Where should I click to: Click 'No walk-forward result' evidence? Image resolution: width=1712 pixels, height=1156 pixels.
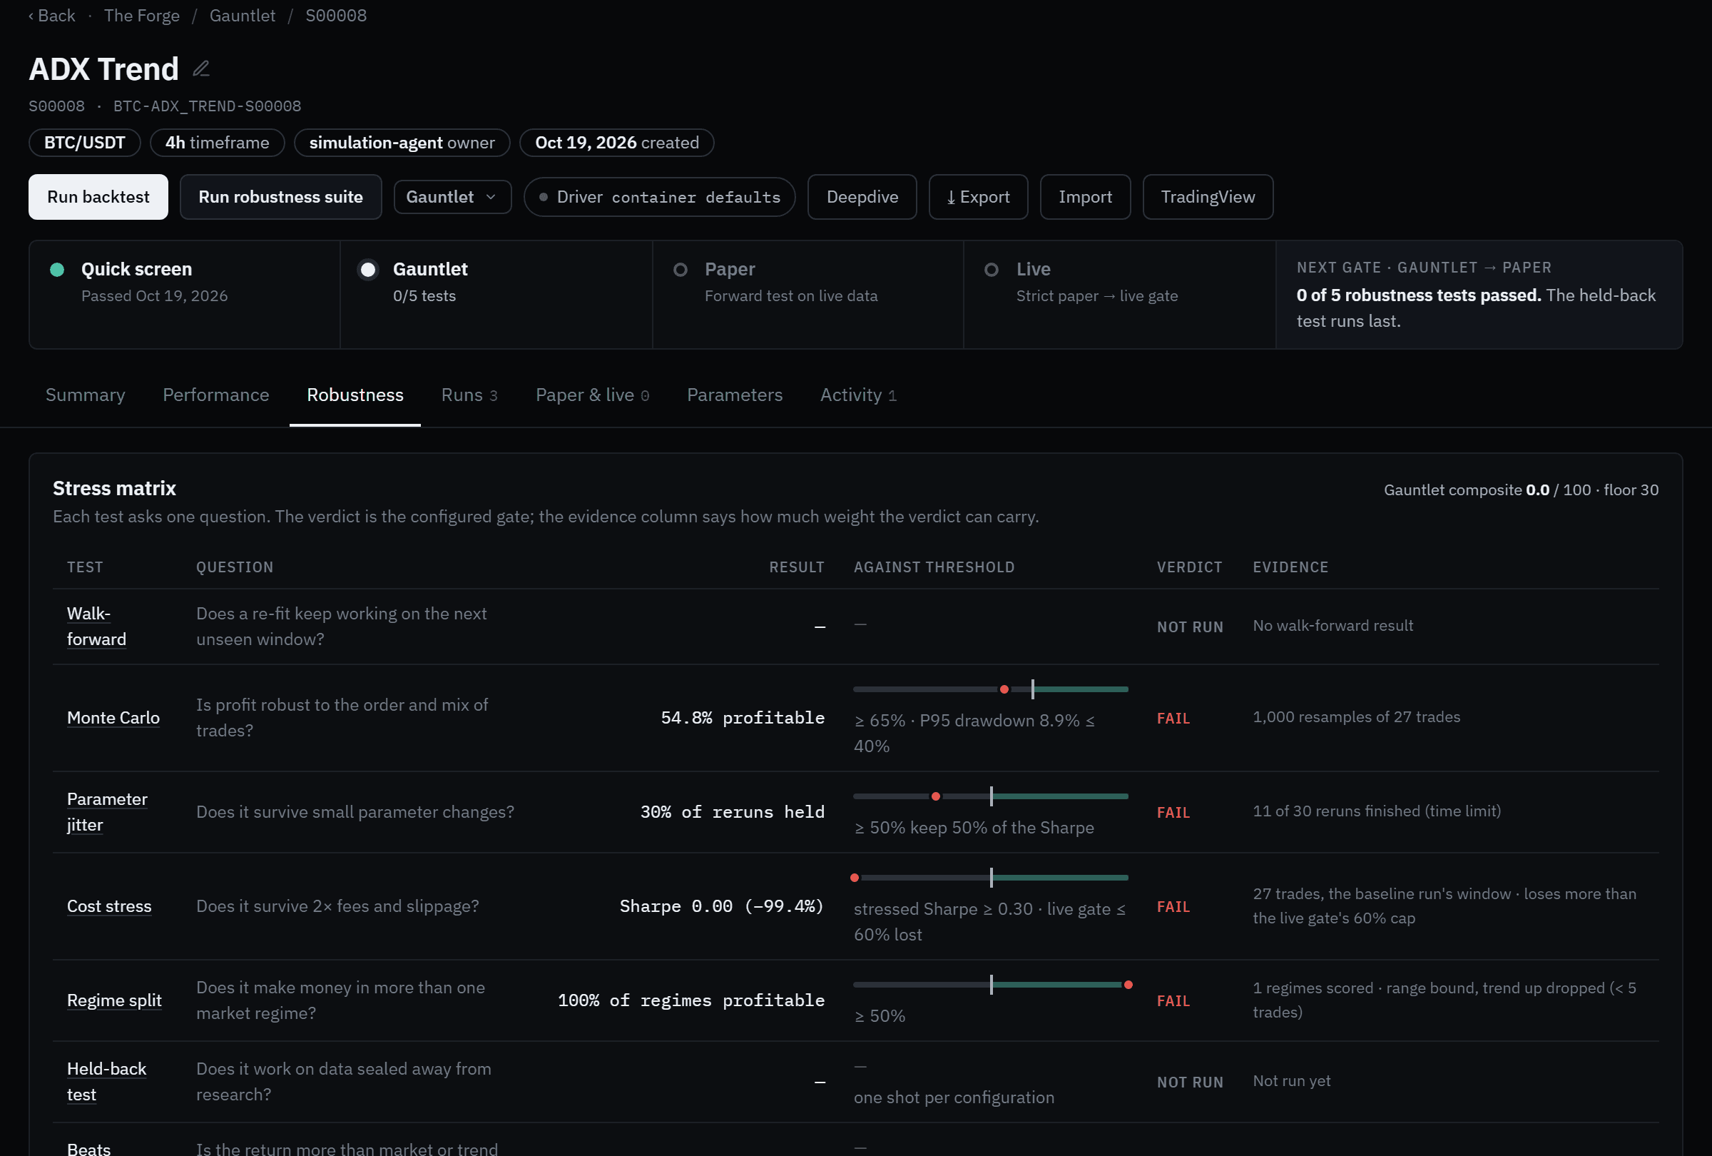(x=1333, y=626)
